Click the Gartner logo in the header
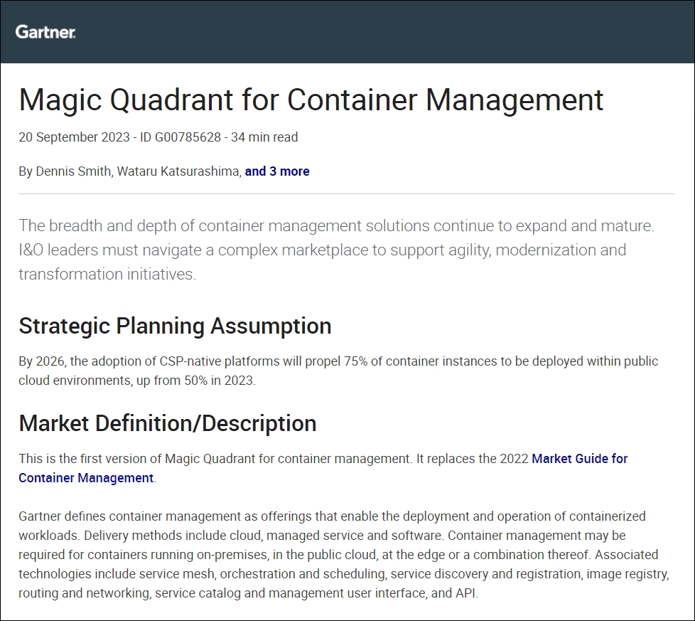 pyautogui.click(x=45, y=32)
